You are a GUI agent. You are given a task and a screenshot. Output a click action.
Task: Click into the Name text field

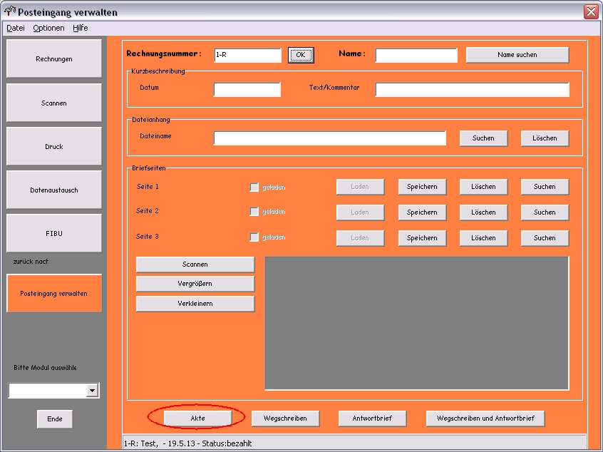click(x=416, y=55)
